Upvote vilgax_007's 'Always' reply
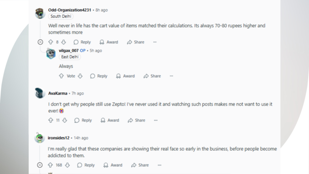309x174 pixels. click(x=61, y=76)
